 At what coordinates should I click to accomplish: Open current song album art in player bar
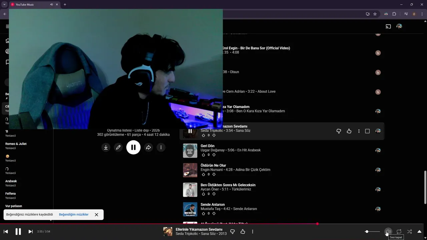point(168,232)
